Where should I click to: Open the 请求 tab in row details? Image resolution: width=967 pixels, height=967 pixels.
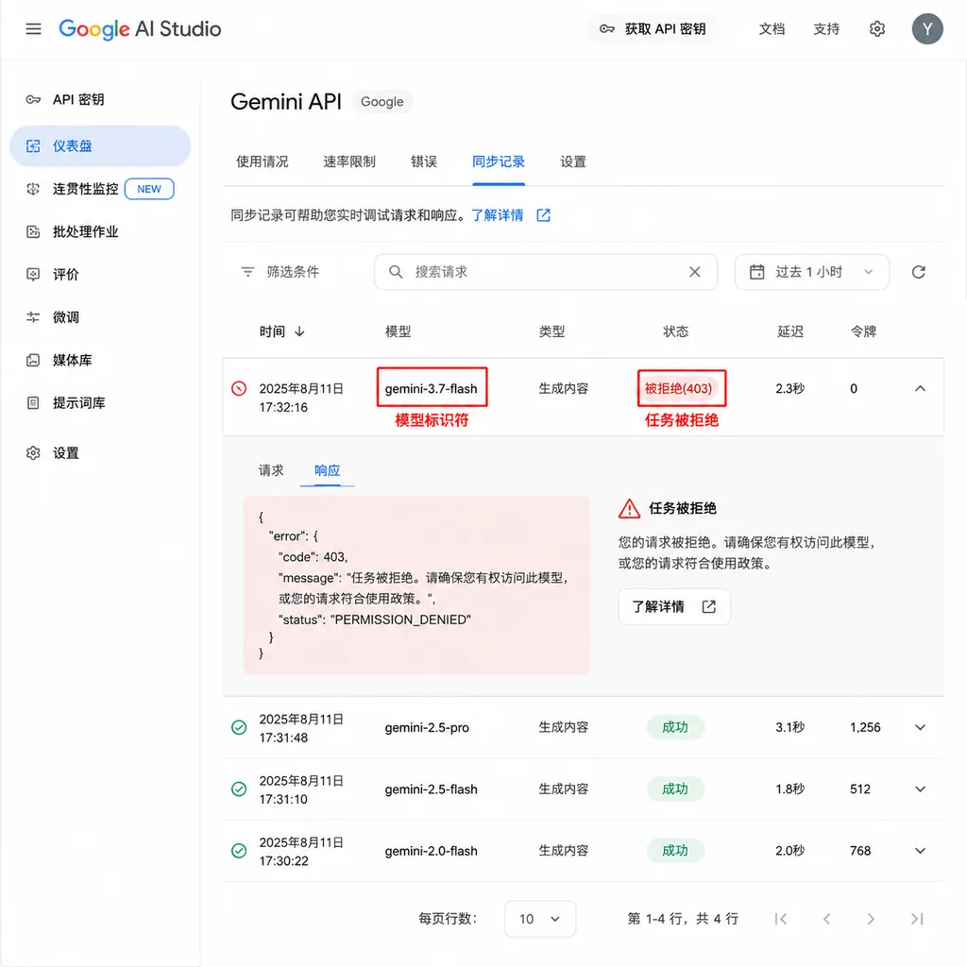[271, 470]
